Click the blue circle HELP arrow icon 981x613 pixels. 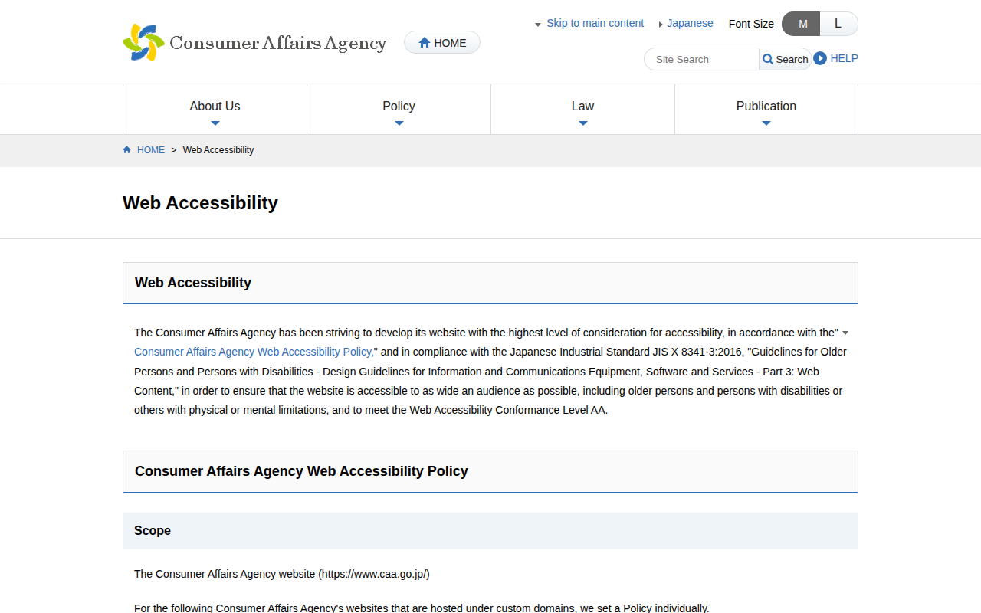click(820, 58)
